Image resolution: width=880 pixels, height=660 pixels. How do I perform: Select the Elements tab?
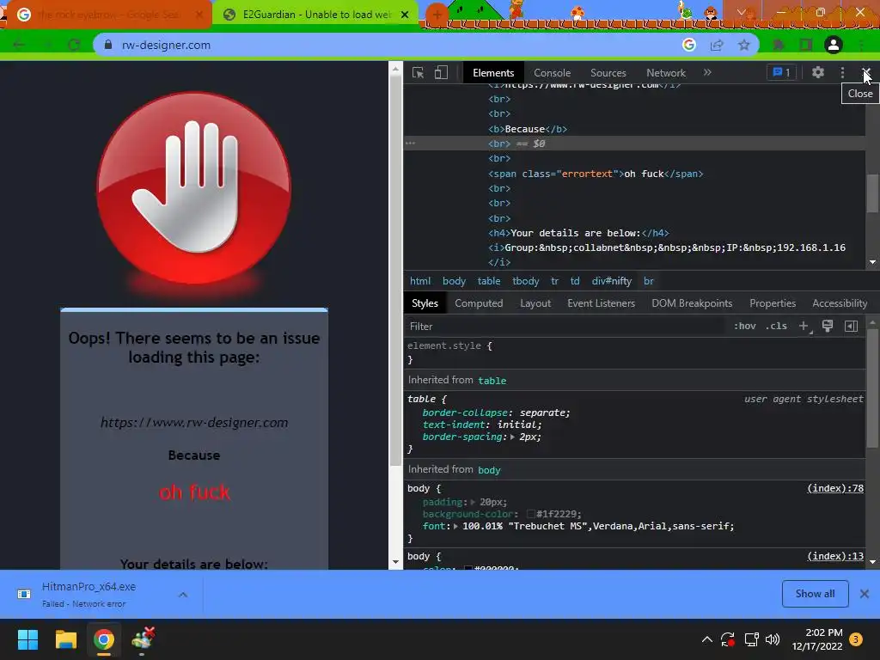click(493, 73)
